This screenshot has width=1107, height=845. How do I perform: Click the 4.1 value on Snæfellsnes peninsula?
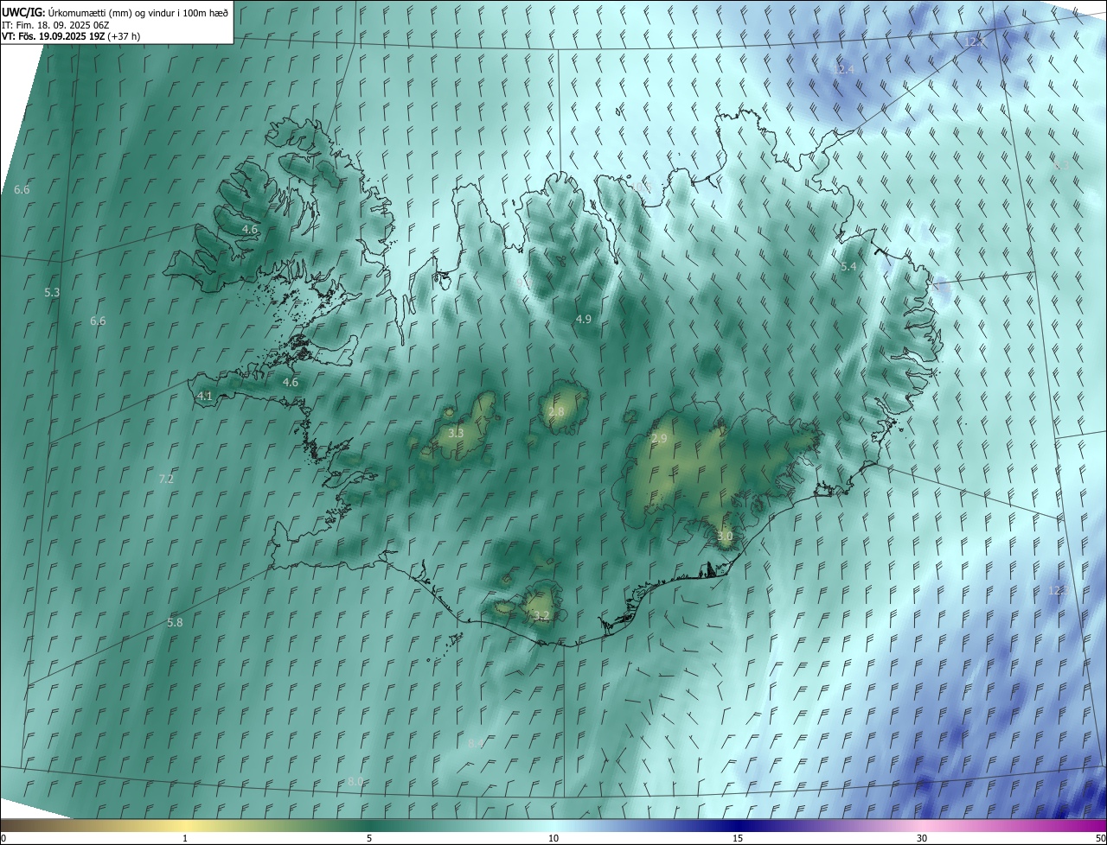(x=205, y=396)
